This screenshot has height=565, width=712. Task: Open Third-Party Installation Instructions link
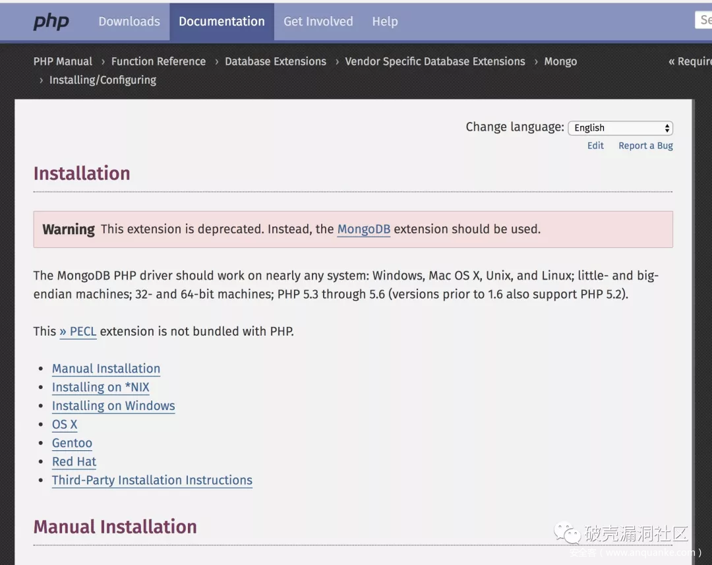point(152,480)
